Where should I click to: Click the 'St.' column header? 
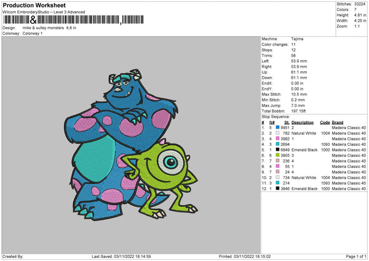click(x=287, y=122)
